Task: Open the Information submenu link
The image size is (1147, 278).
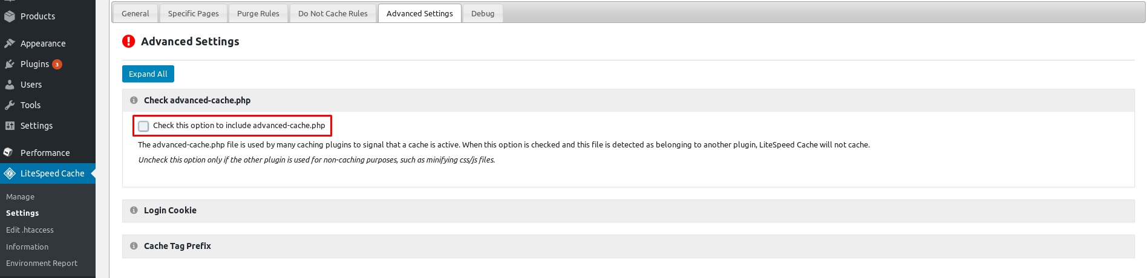Action: click(x=27, y=247)
